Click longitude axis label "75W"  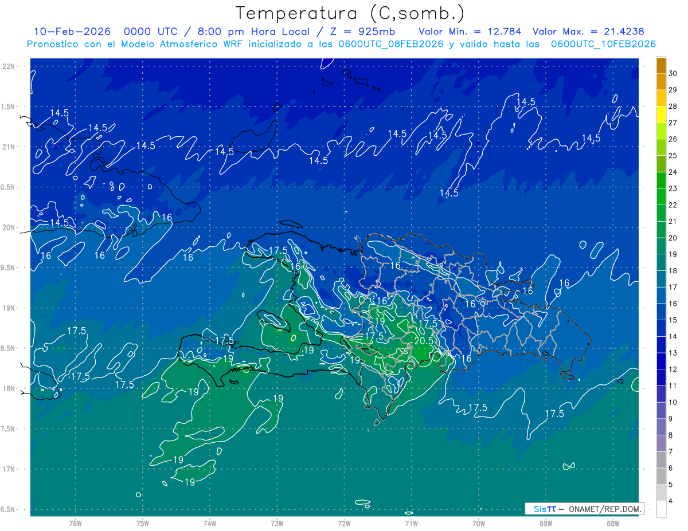142,524
